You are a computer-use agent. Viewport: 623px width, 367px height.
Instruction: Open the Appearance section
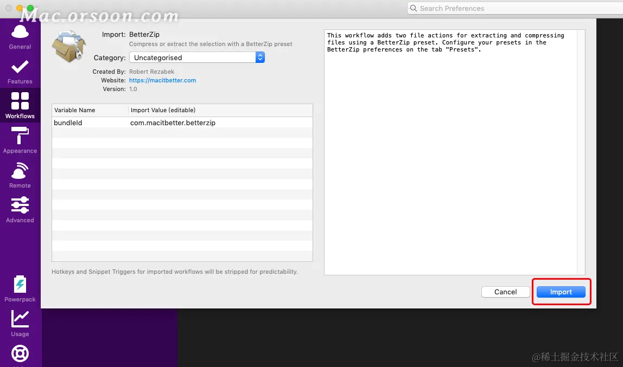point(20,140)
